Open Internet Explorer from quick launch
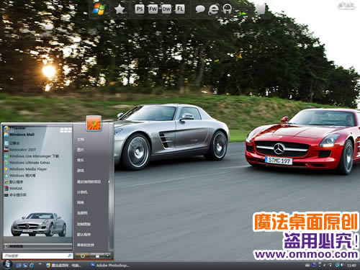Image resolution: width=360 pixels, height=270 pixels. tap(32, 266)
